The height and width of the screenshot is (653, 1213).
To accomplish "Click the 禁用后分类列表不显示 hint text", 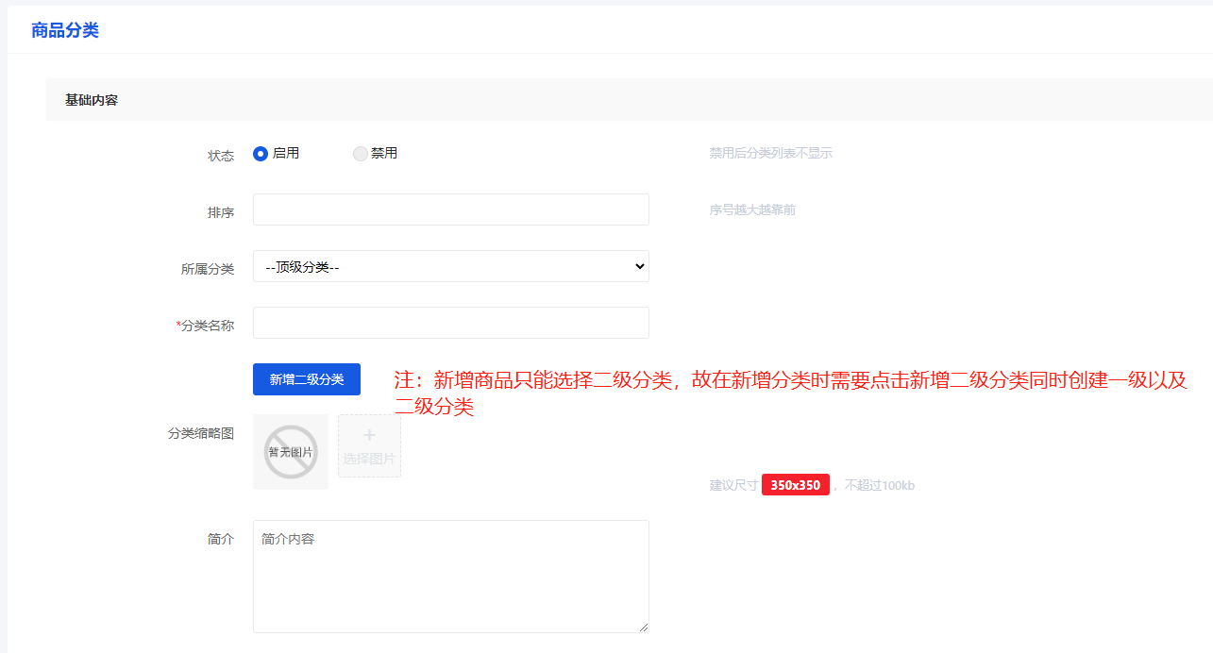I will pos(770,153).
